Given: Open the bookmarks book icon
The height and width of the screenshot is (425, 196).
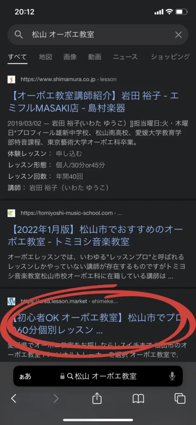Looking at the screenshot, I should coord(138,399).
